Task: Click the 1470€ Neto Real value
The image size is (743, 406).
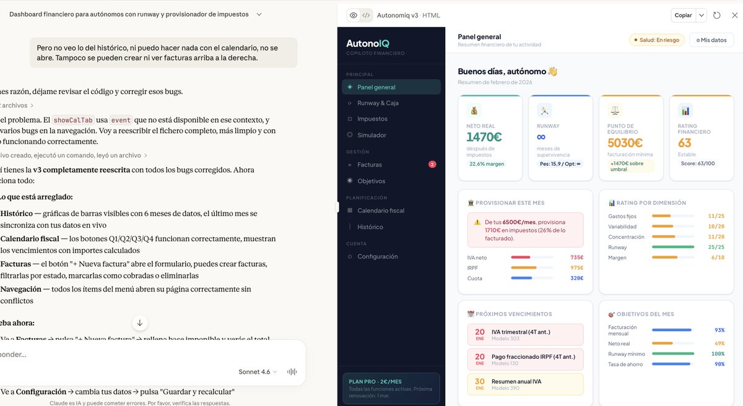Action: click(x=484, y=137)
